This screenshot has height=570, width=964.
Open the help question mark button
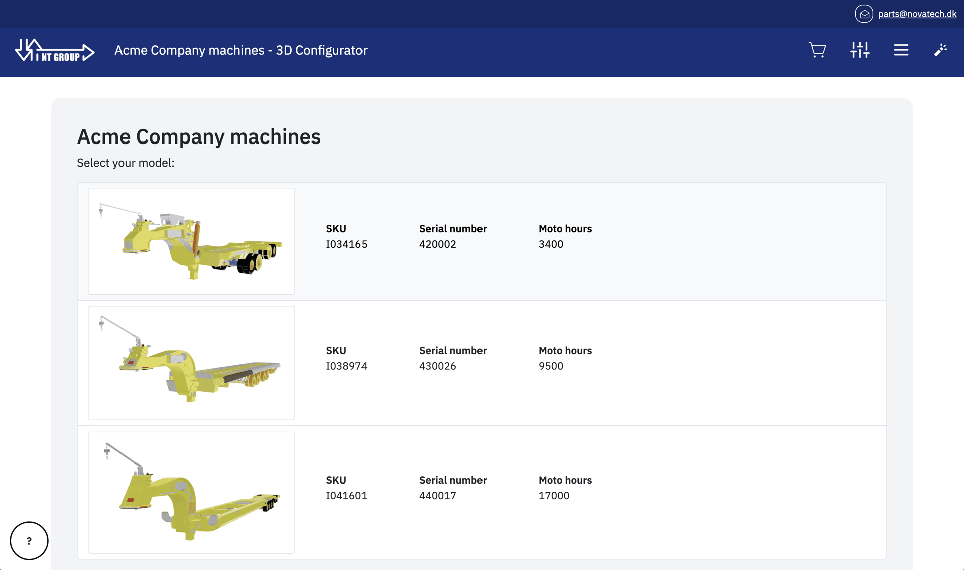point(29,541)
